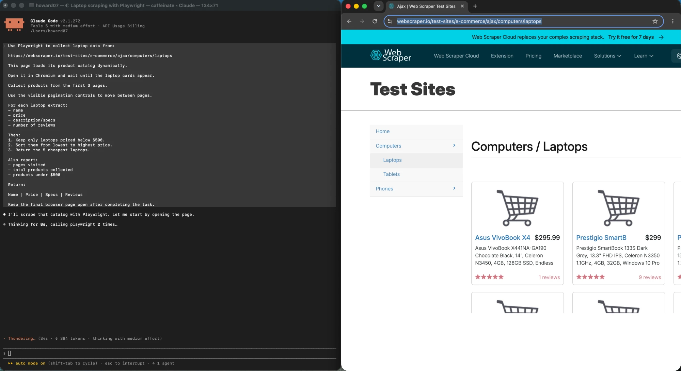
Task: Click the browser forward arrow
Action: (362, 21)
